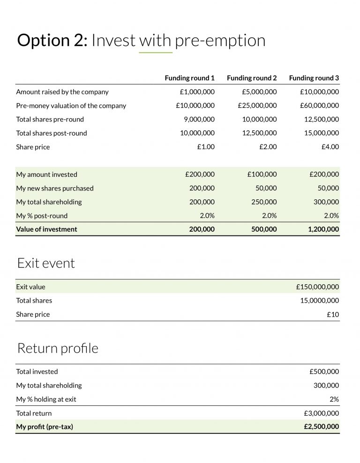This screenshot has height=463, width=360.
Task: Click the "Pre-money valuation of the company" label
Action: (71, 106)
